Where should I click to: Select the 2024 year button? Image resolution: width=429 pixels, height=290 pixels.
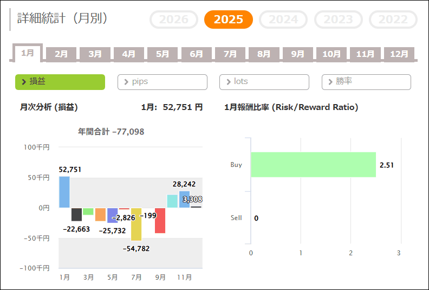283,20
